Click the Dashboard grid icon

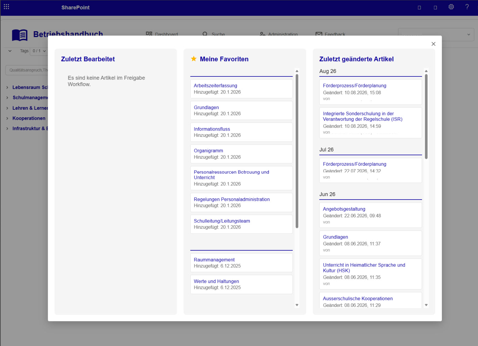click(149, 34)
